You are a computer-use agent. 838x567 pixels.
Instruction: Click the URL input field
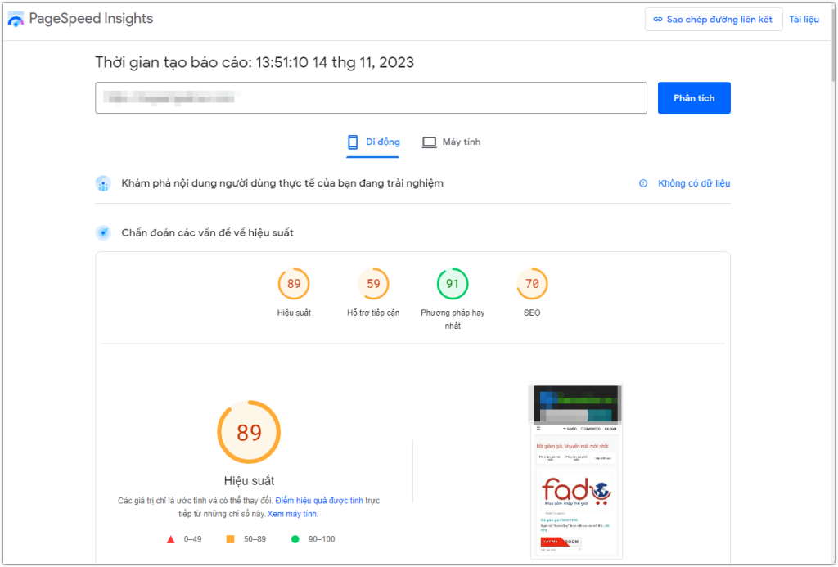tap(371, 98)
